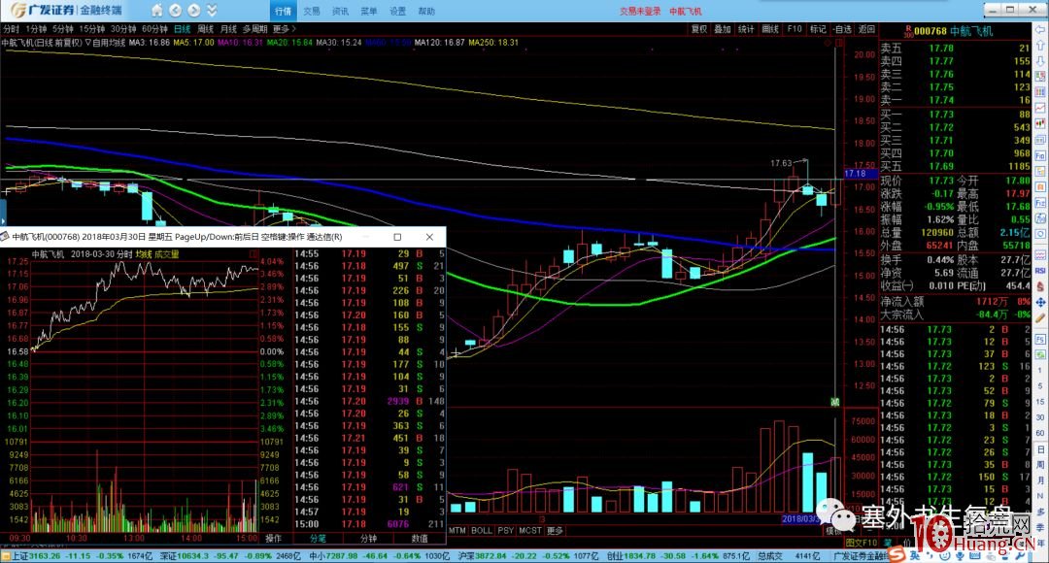Select the 分笔 tab in popup
The width and height of the screenshot is (1049, 563).
318,539
